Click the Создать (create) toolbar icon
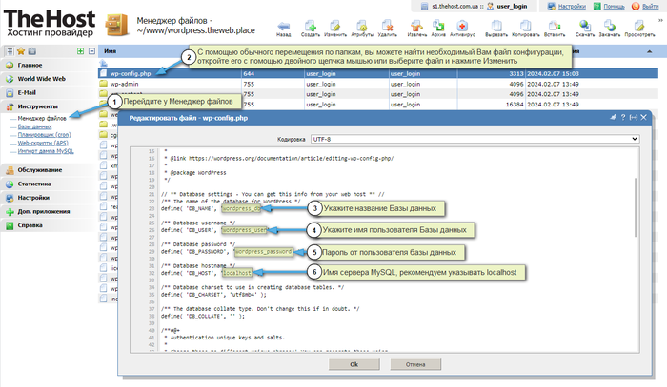The image size is (667, 387). point(311,29)
